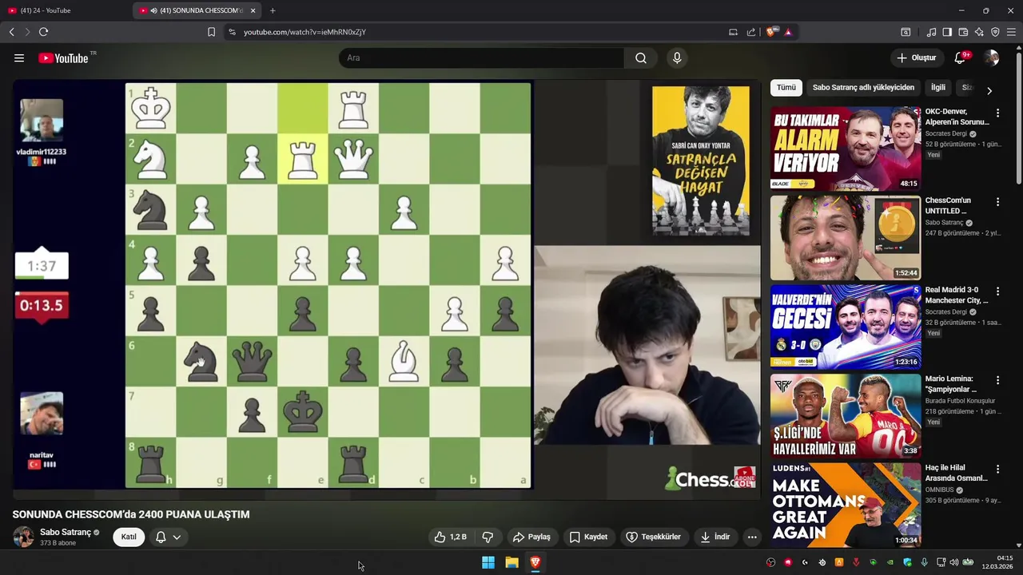
Task: Click Oluştur create button
Action: click(916, 57)
